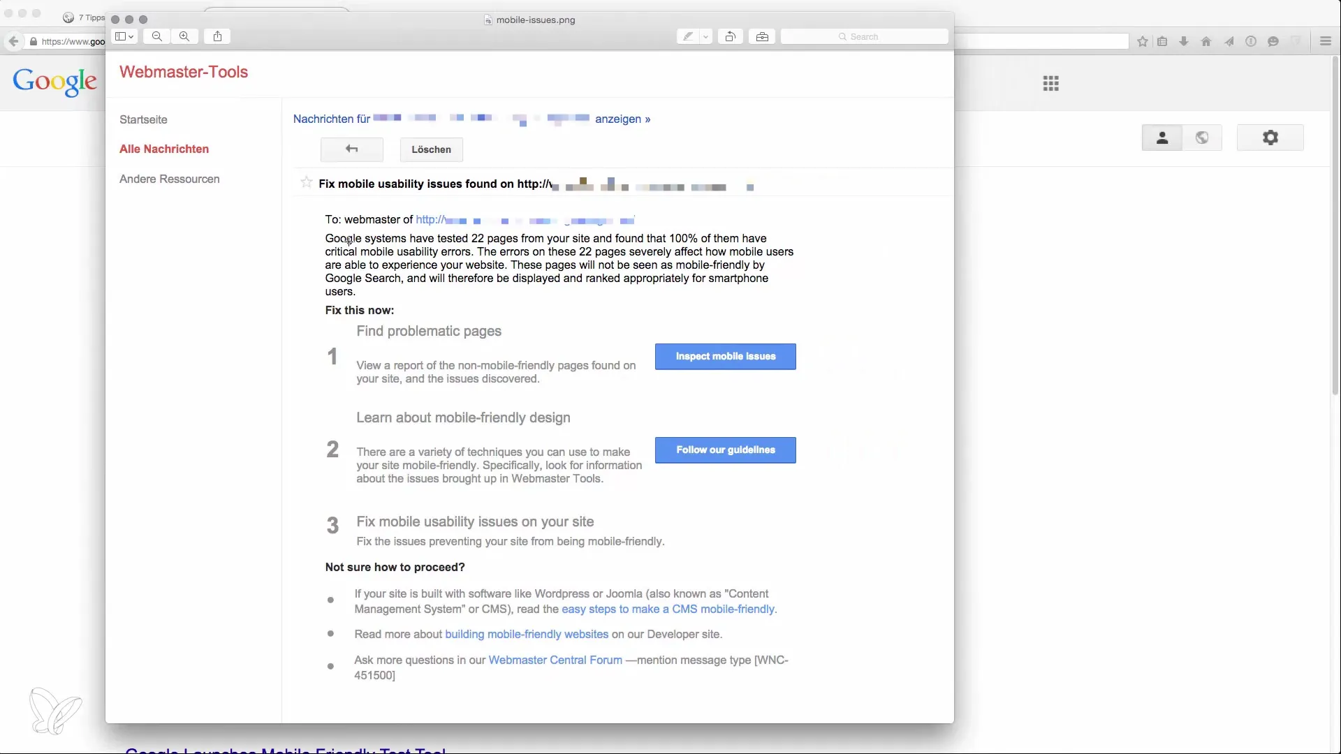Select the globe view button in browser page
This screenshot has height=754, width=1341.
click(1202, 138)
